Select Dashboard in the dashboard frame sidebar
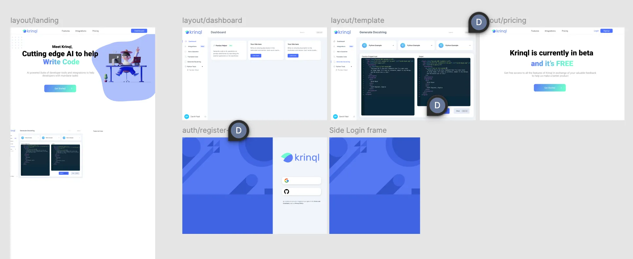Screen dimensions: 633x259 coord(192,41)
